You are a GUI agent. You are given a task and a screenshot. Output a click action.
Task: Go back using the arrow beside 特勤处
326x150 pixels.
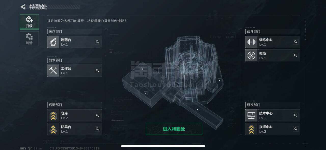click(x=23, y=7)
